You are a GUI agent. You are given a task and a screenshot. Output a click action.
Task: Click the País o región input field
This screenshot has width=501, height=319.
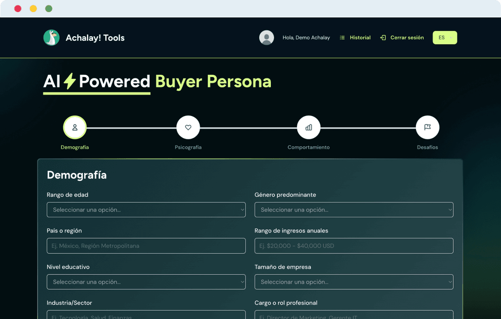[146, 246]
